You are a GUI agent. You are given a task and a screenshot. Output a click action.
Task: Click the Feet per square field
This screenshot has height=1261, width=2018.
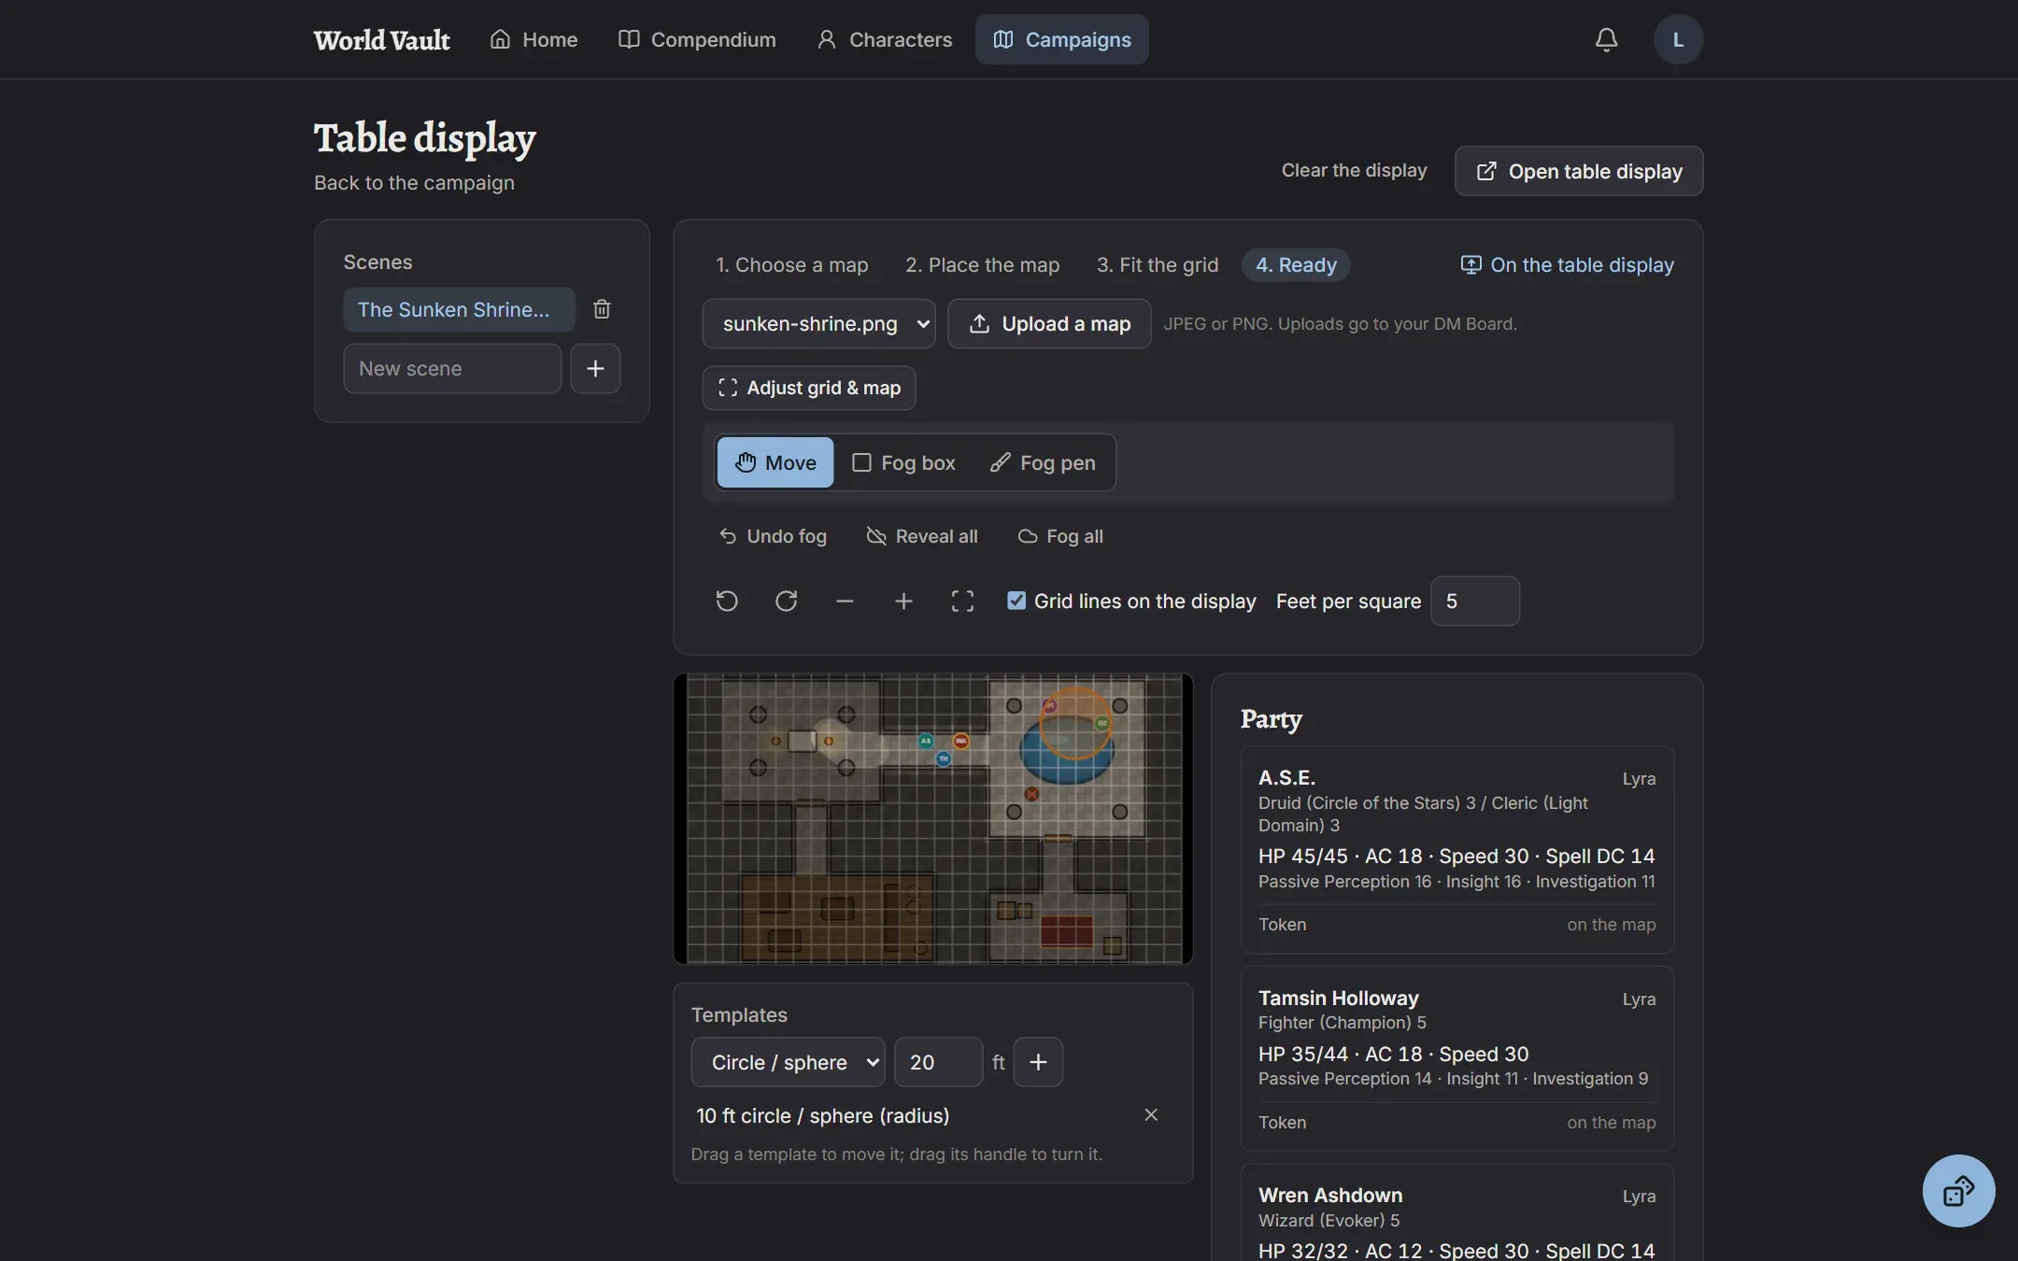(1475, 601)
